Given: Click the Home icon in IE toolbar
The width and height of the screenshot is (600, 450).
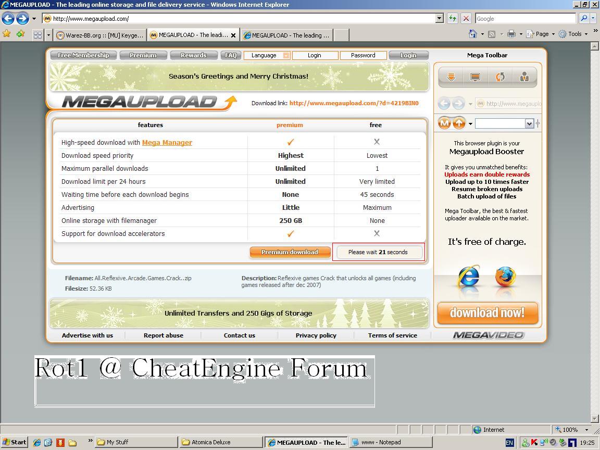Looking at the screenshot, I should coord(472,34).
